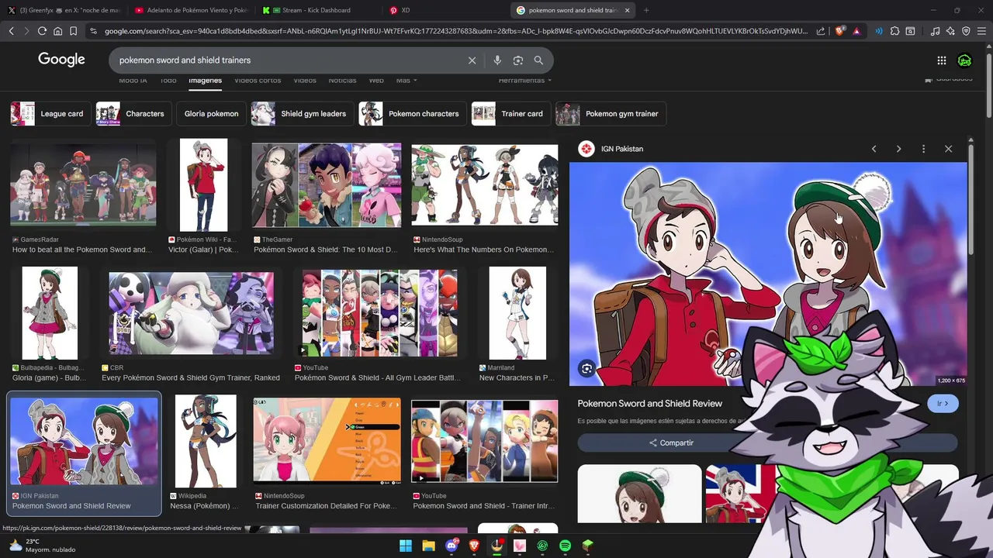
Task: Expand the Más search filter dropdown
Action: pos(407,80)
